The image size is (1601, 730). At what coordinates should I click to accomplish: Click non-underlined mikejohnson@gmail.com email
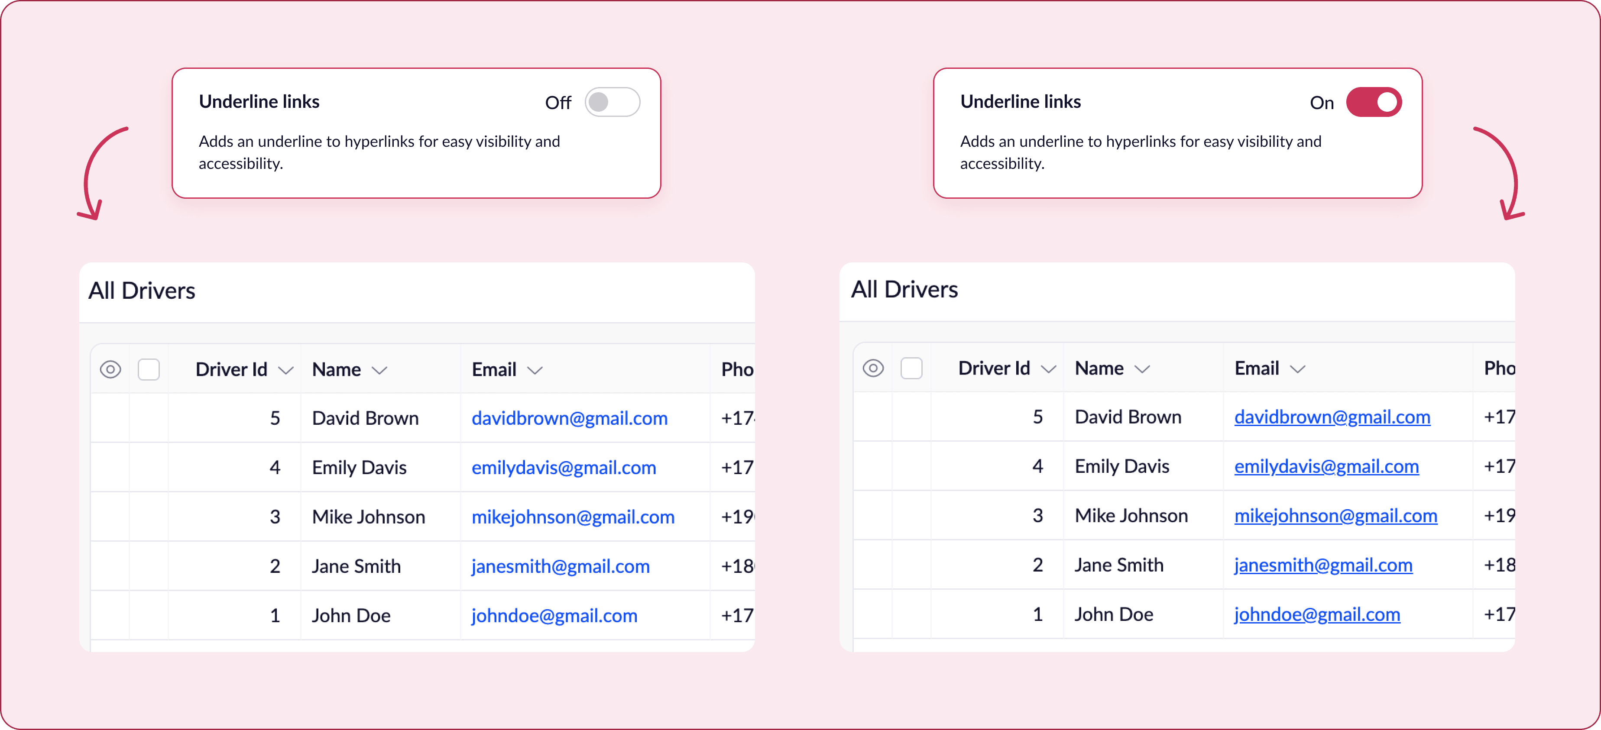572,517
